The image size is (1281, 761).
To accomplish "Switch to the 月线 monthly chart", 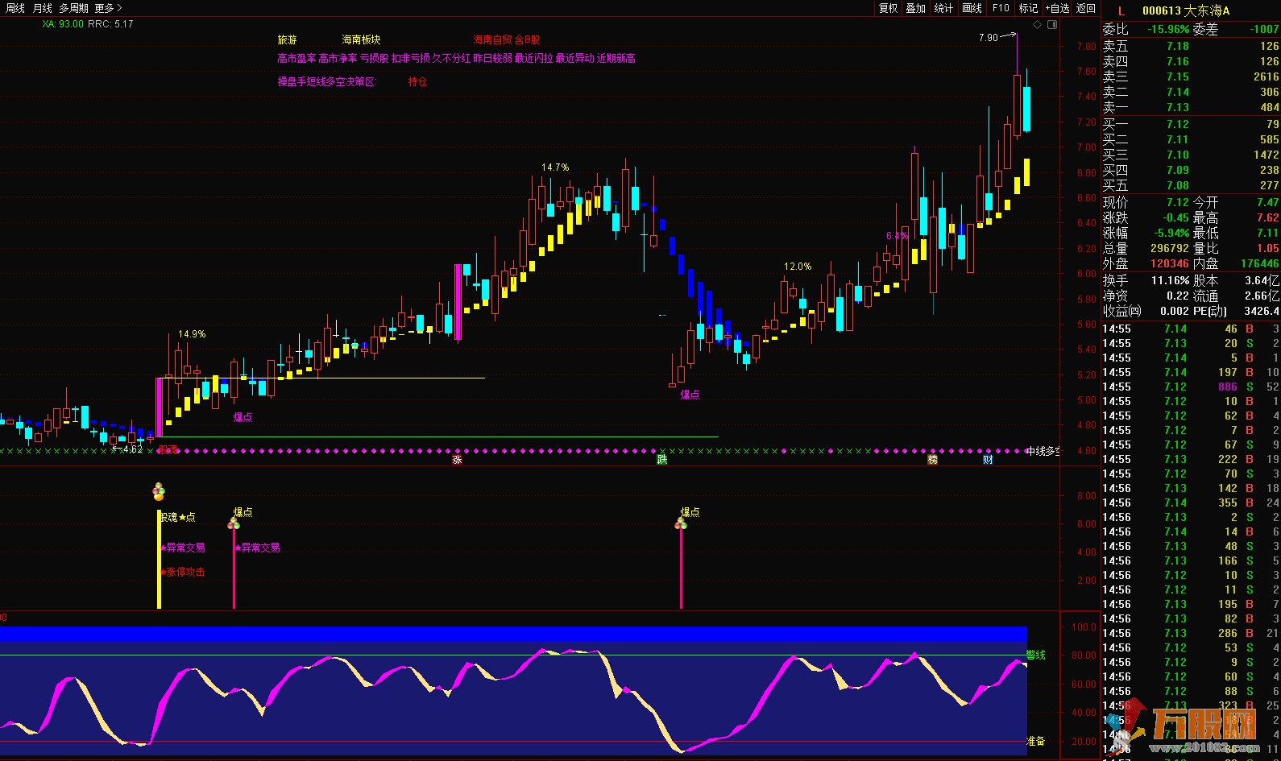I will coord(42,8).
